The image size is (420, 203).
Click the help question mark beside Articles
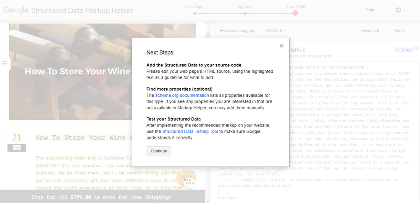click(416, 48)
